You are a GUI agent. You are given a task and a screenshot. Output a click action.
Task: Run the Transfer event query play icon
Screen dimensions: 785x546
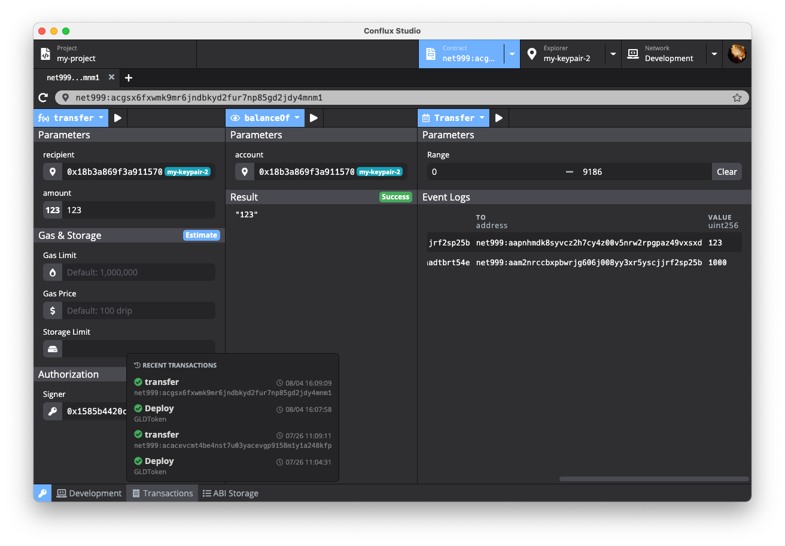click(x=499, y=118)
